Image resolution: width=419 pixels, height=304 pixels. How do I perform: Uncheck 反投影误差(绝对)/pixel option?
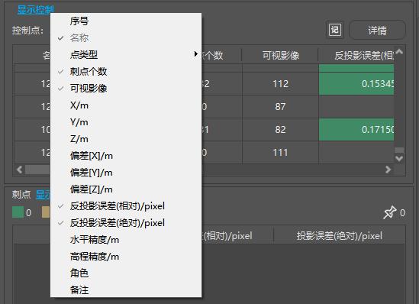click(x=126, y=223)
